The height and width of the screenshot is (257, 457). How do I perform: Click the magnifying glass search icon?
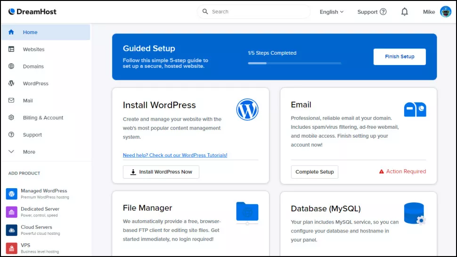pos(205,12)
